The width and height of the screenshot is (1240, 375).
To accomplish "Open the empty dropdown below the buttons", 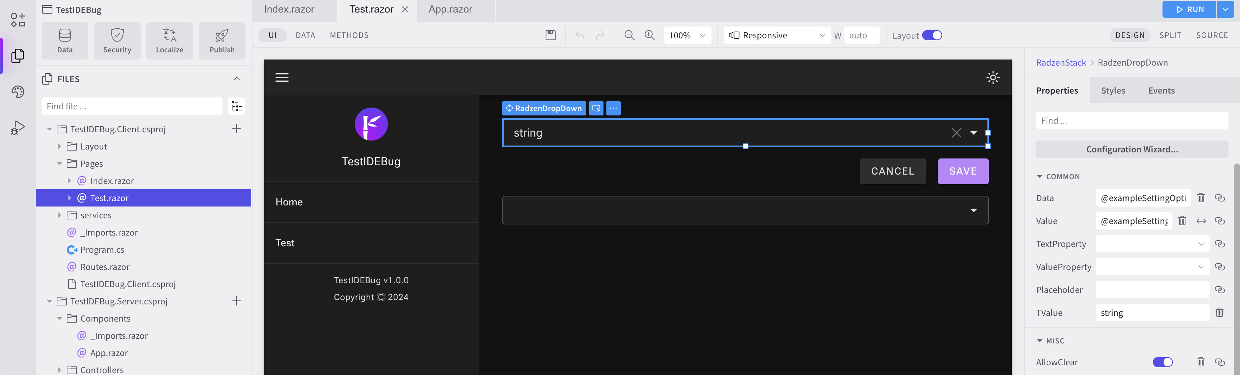I will (745, 210).
